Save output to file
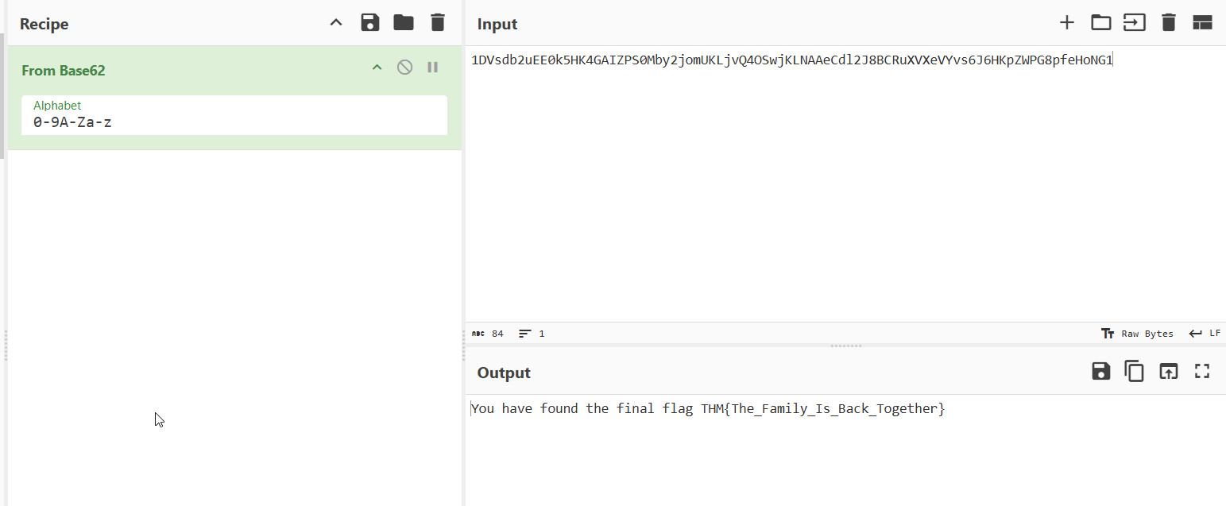This screenshot has width=1226, height=506. [1100, 371]
